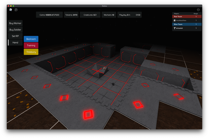Select Blue Team row in leaderboard
The height and width of the screenshot is (138, 209).
click(187, 24)
